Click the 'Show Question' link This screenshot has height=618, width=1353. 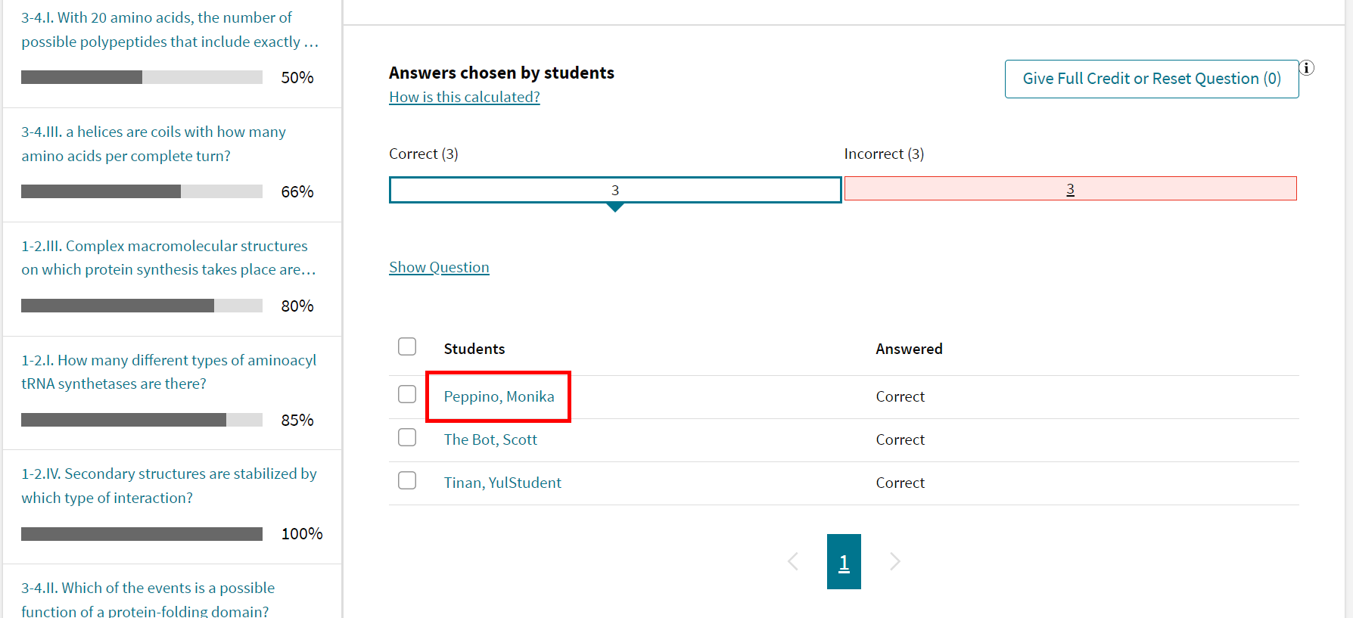pos(439,267)
